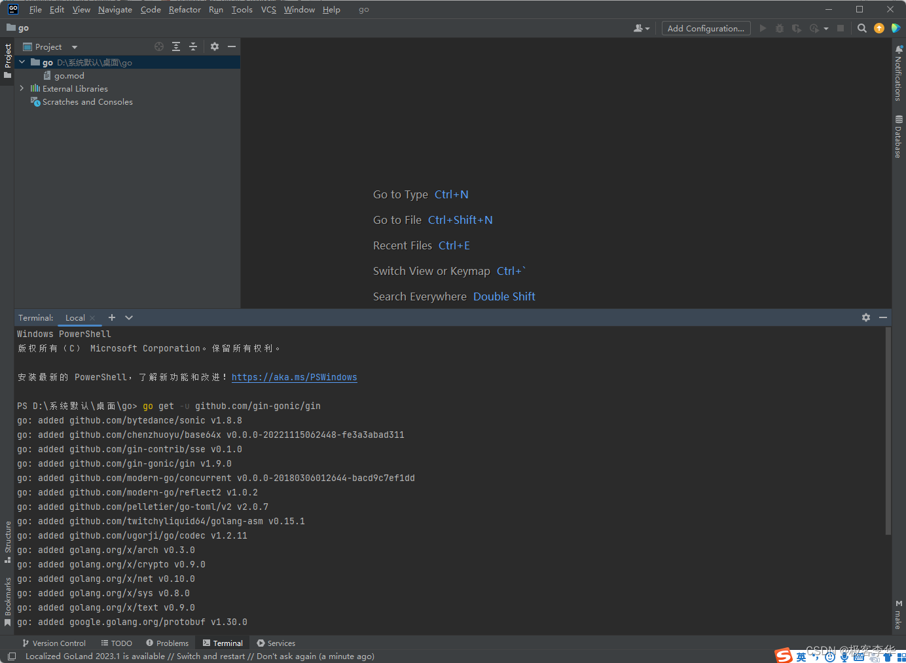The image size is (906, 663).
Task: Toggle the Terminal tool window tab
Action: 223,643
